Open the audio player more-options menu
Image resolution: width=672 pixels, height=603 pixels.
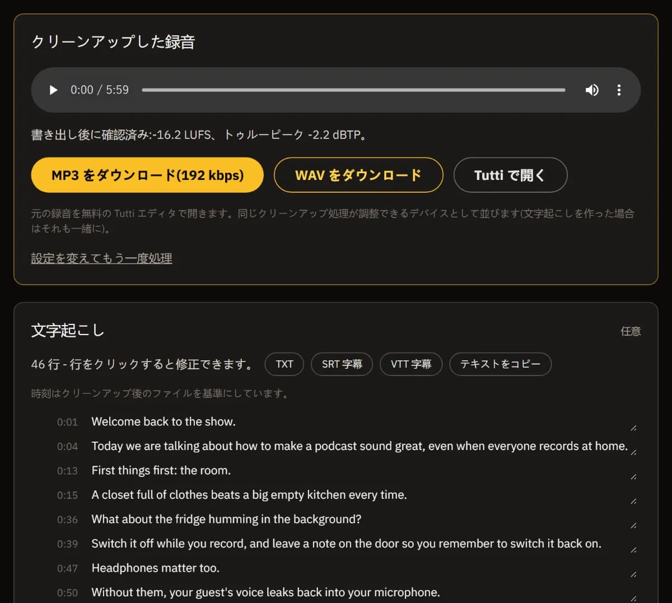click(x=619, y=90)
